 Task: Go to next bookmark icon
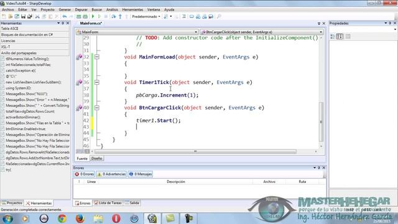205,17
